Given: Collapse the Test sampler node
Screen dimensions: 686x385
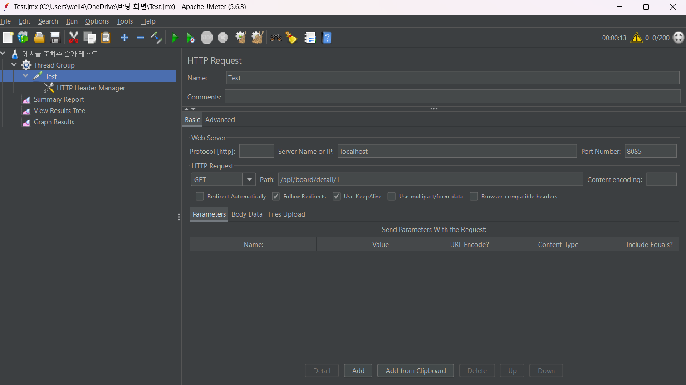Looking at the screenshot, I should tap(25, 76).
